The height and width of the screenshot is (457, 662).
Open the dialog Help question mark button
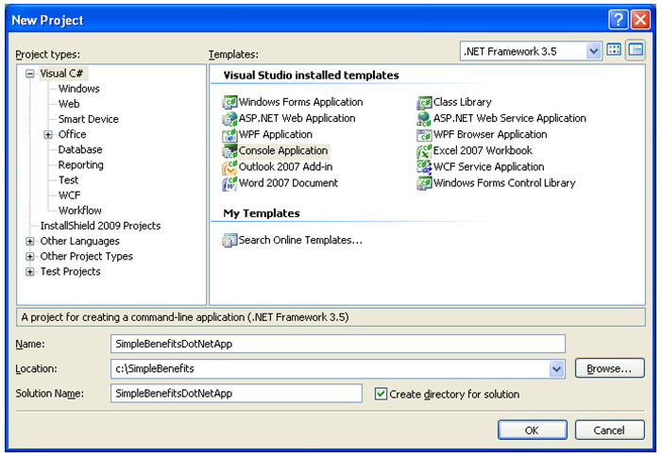(x=619, y=20)
